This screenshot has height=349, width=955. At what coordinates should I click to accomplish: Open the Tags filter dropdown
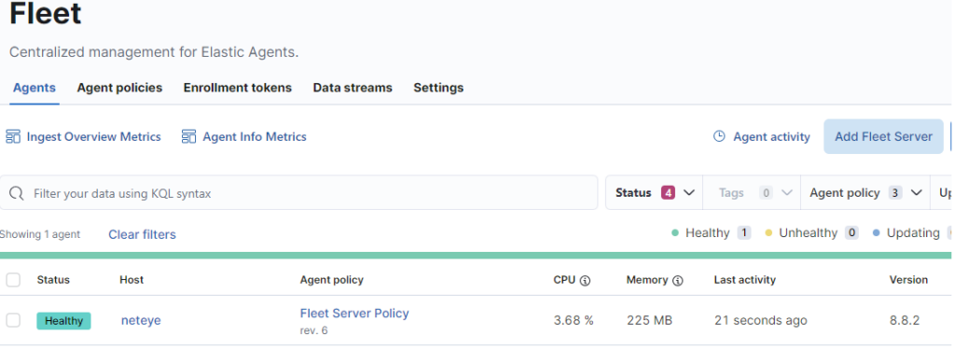[x=752, y=192]
